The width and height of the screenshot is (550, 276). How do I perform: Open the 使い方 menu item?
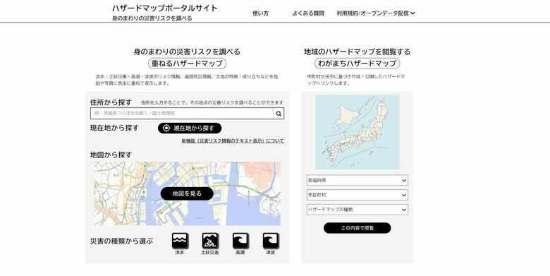pyautogui.click(x=260, y=13)
